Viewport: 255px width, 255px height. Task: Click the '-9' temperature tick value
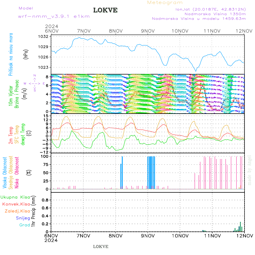click(45, 148)
